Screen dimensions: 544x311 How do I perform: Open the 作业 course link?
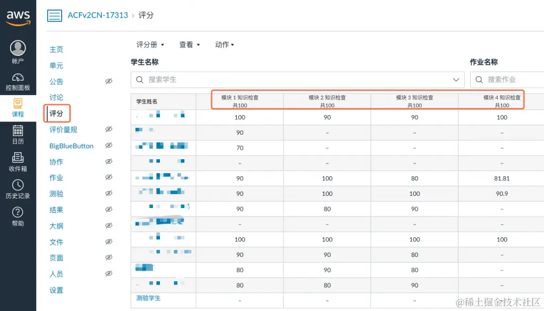tap(56, 178)
